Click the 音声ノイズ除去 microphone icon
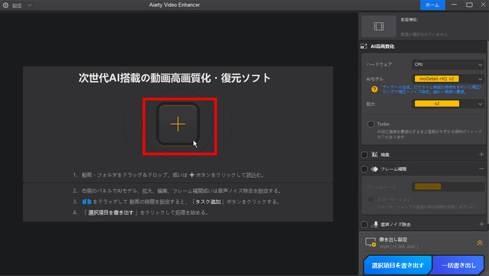 (375, 224)
